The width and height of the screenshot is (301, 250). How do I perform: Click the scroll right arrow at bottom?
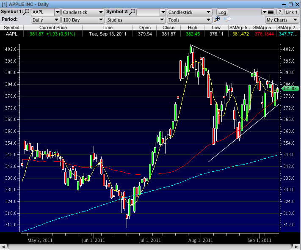296,246
